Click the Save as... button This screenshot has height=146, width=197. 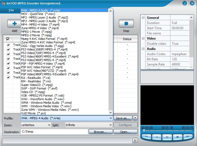click(123, 118)
